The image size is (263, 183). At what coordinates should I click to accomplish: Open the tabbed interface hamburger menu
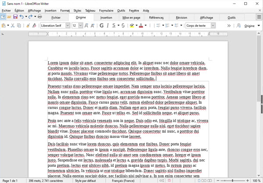(x=259, y=17)
